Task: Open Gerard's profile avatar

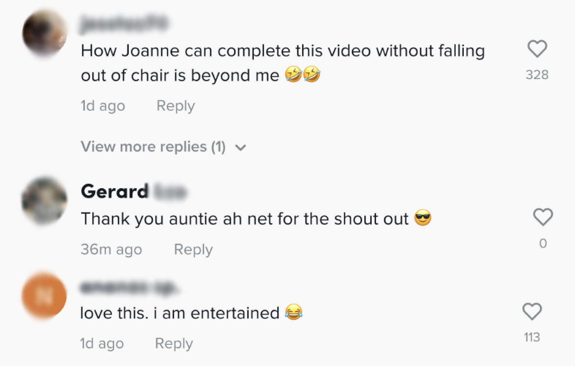Action: (44, 200)
